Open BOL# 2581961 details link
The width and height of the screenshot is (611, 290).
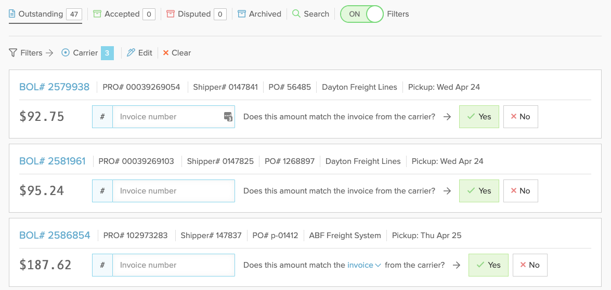click(52, 161)
